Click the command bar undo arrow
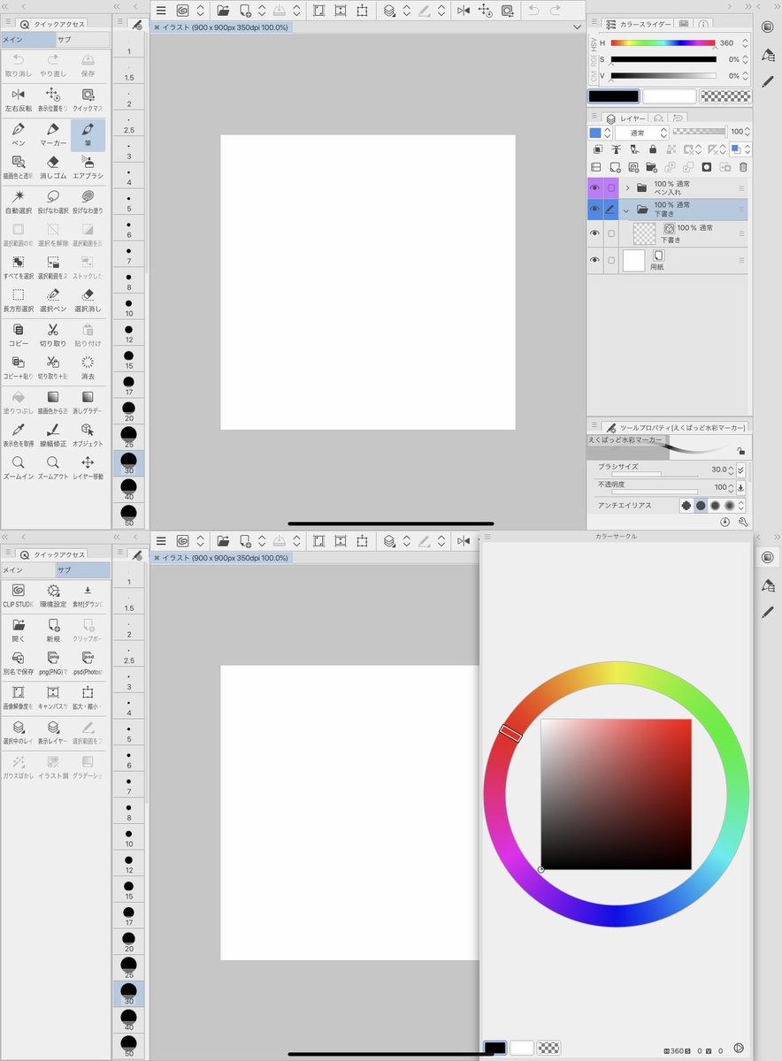The width and height of the screenshot is (782, 1061). pos(533,11)
